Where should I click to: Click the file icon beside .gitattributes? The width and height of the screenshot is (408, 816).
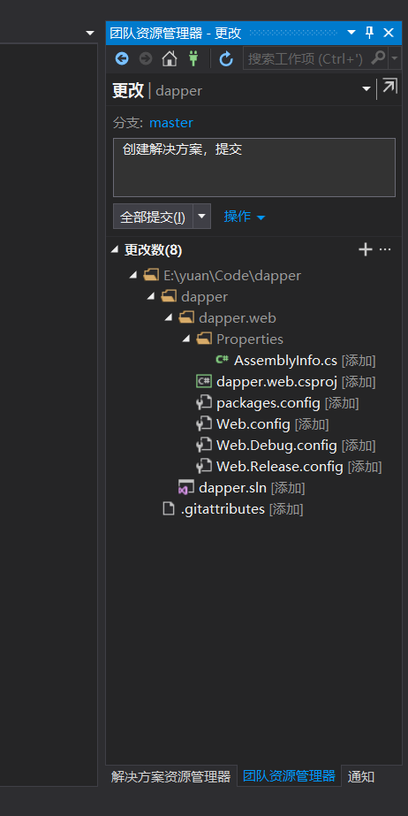click(x=169, y=508)
